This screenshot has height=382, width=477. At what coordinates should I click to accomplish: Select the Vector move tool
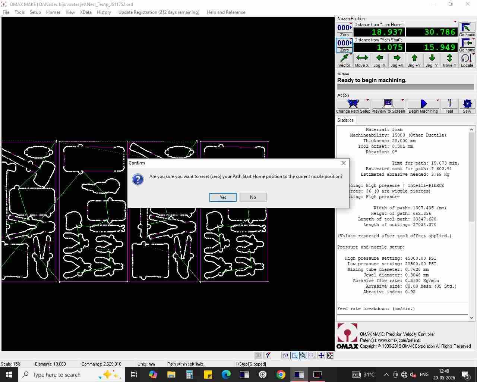click(x=344, y=60)
